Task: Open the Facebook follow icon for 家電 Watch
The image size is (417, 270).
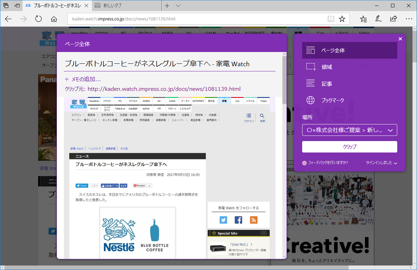Action: pos(238,220)
